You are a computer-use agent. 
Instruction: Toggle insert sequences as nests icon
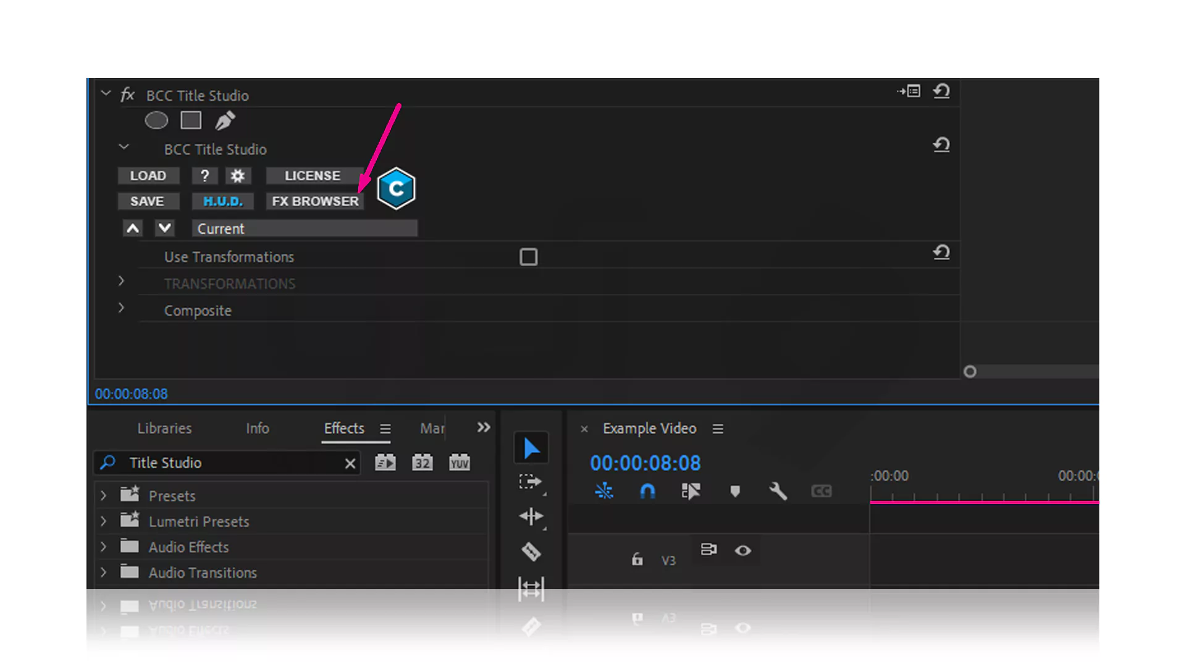point(604,491)
